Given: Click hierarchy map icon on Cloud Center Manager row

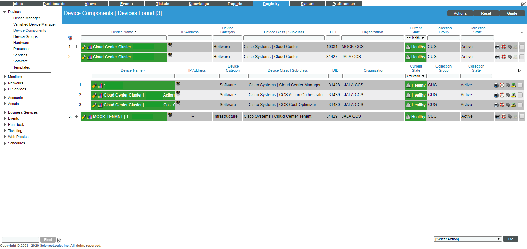Looking at the screenshot, I should (514, 85).
